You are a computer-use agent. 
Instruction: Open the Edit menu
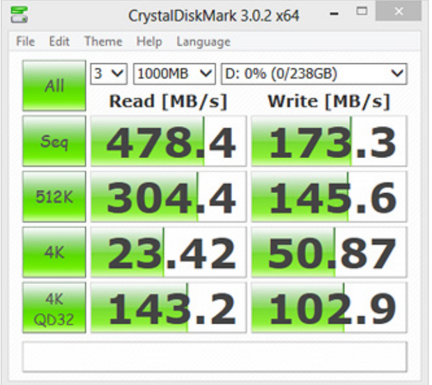click(x=59, y=42)
